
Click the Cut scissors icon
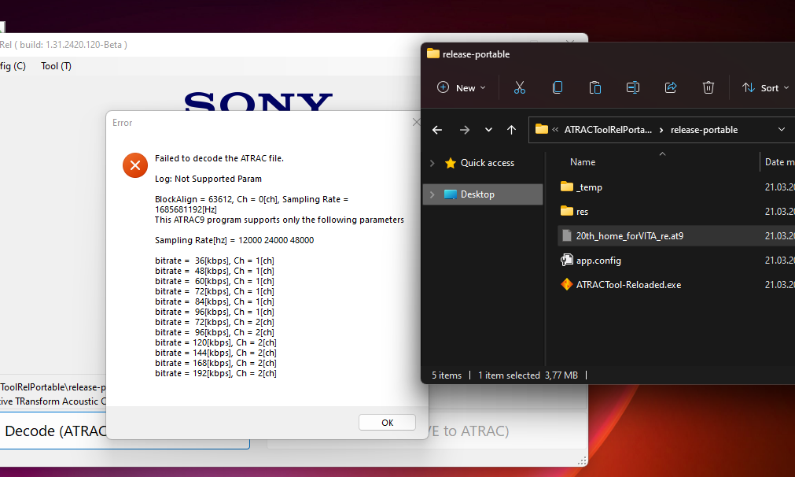520,88
